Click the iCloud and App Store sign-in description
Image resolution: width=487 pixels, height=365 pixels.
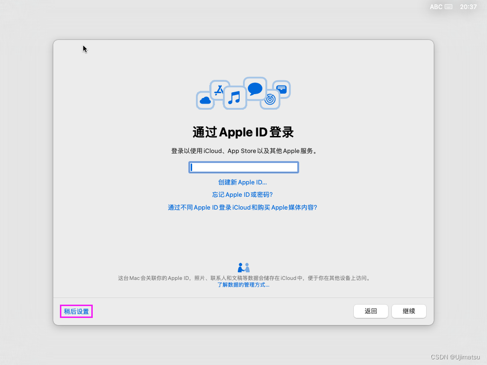244,151
